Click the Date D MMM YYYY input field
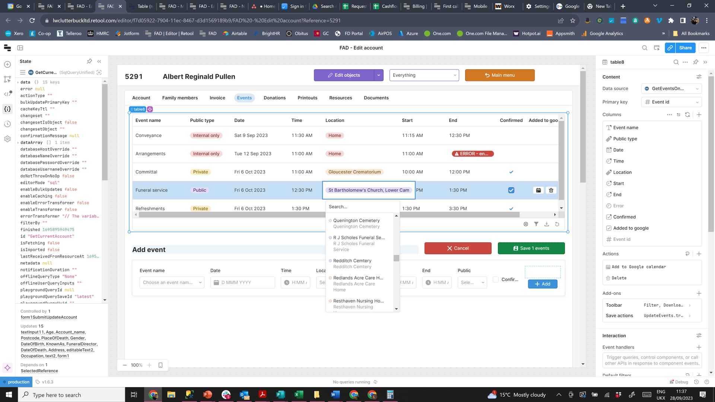This screenshot has width=715, height=402. coord(243,283)
